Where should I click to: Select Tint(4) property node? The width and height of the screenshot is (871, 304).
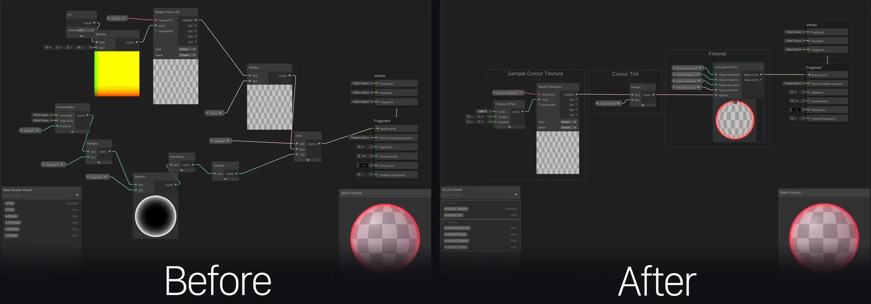214,113
